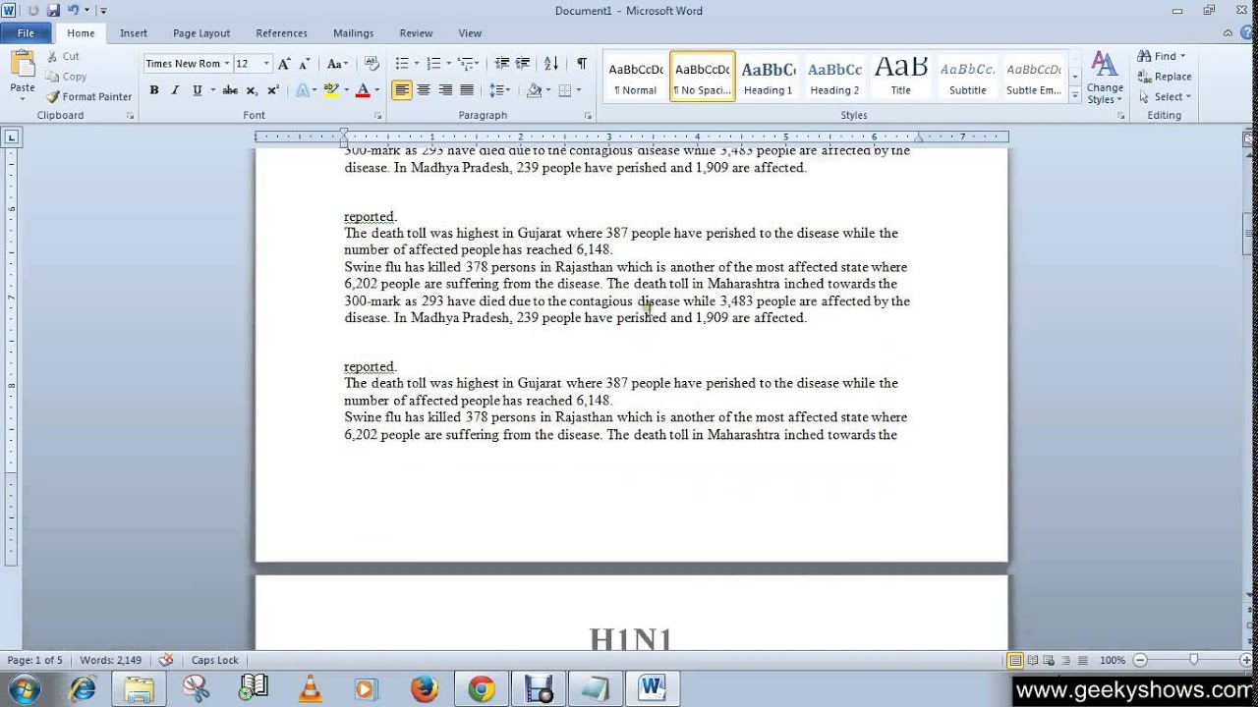This screenshot has height=707, width=1258.
Task: Undo the last action
Action: click(73, 10)
